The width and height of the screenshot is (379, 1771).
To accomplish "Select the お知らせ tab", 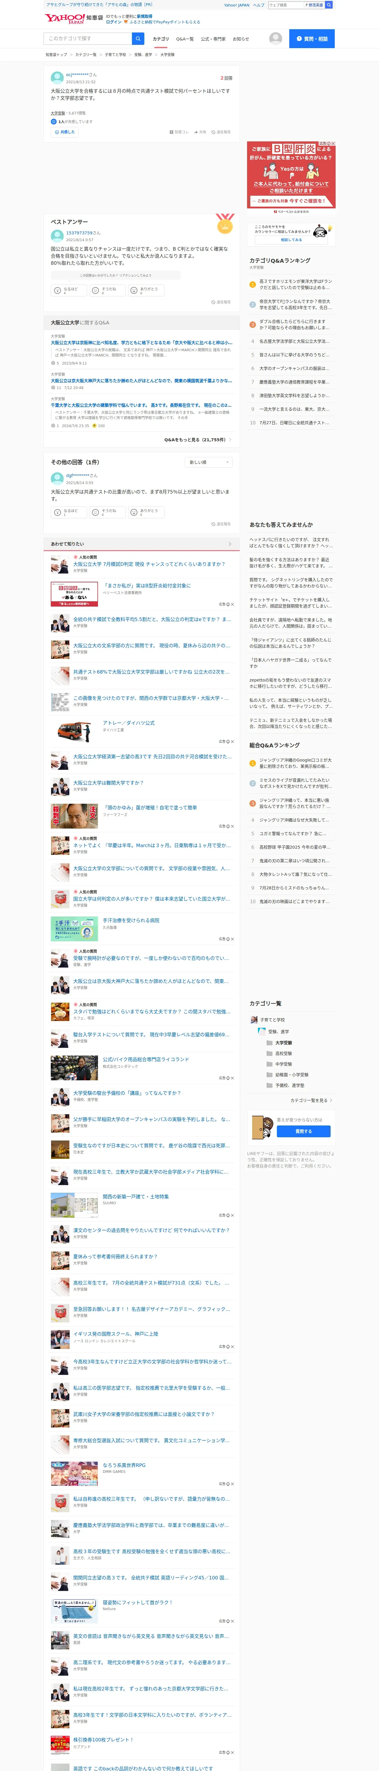I will pos(241,39).
